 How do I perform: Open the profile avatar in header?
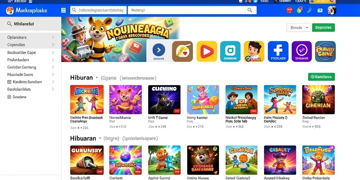(x=332, y=10)
